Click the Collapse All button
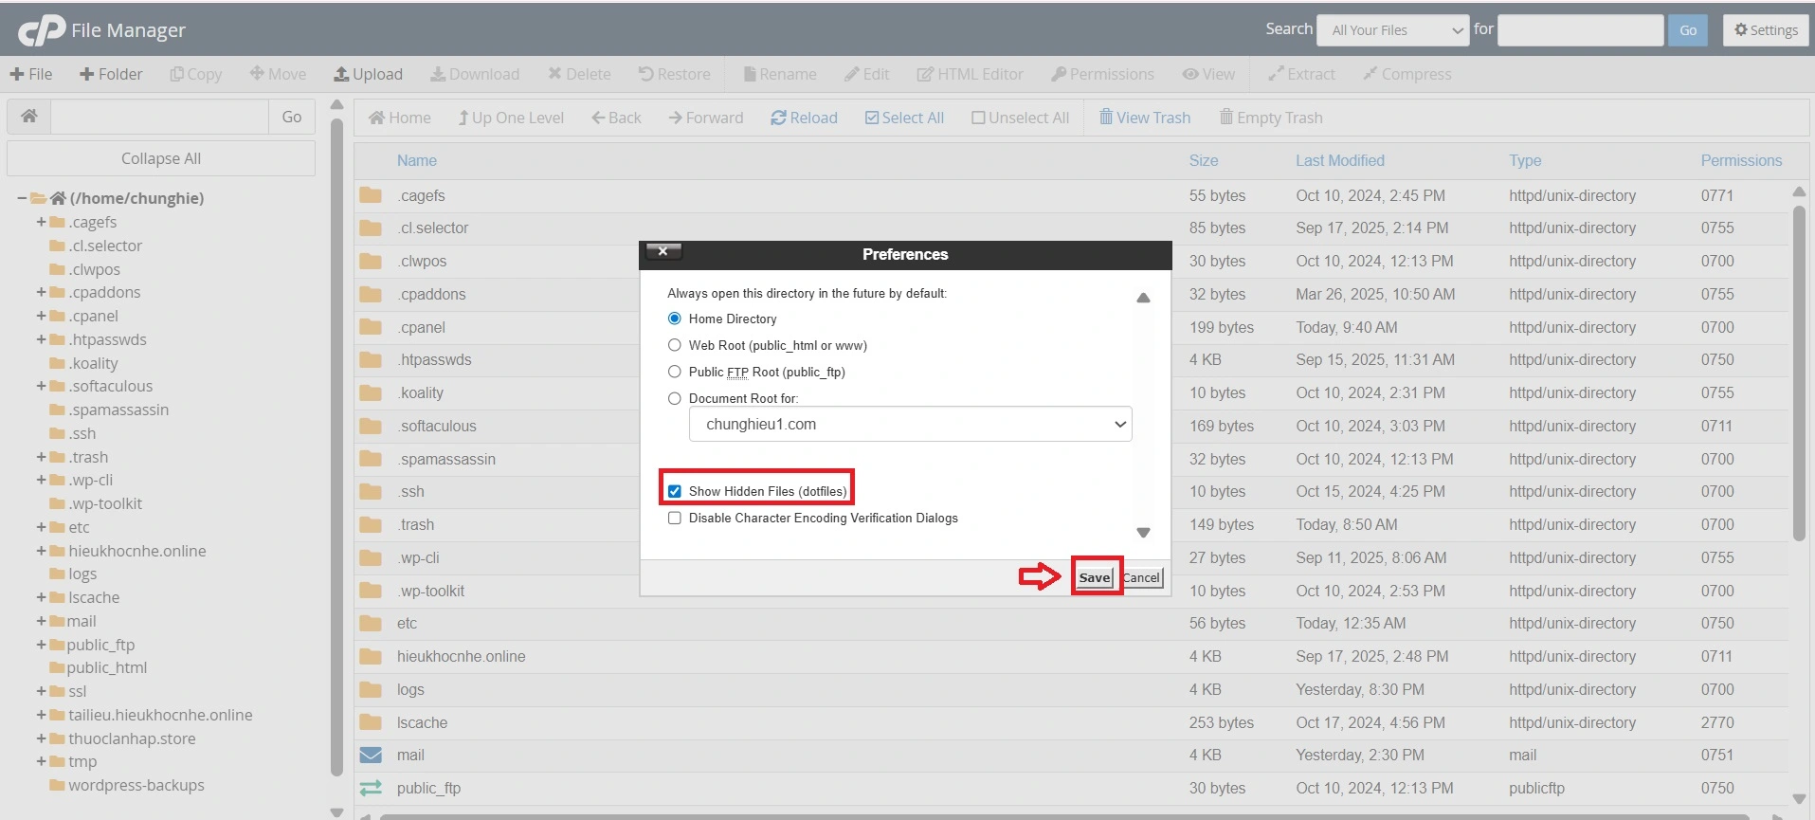This screenshot has width=1815, height=820. point(161,158)
